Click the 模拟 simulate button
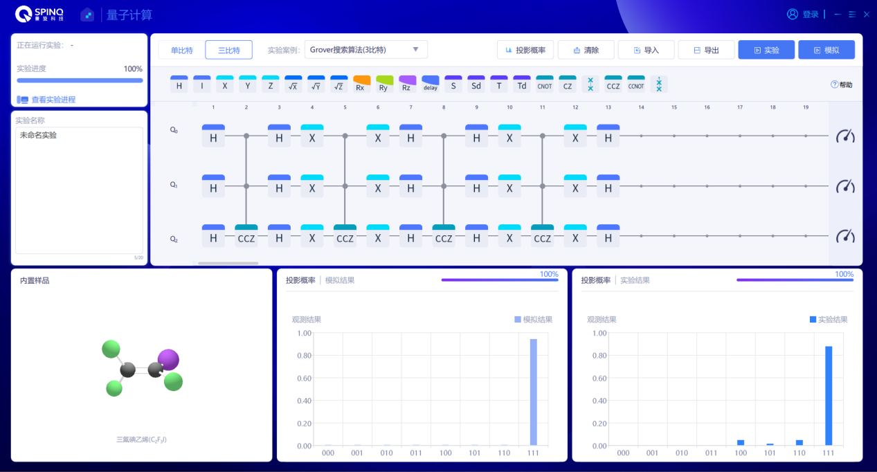The width and height of the screenshot is (877, 472). 826,50
